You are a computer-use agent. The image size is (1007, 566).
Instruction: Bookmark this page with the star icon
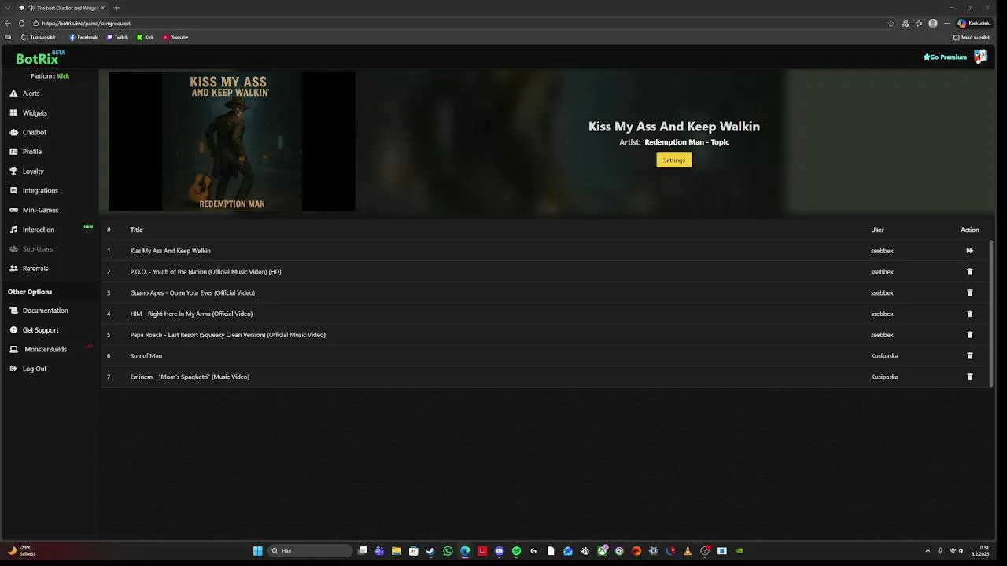point(891,24)
